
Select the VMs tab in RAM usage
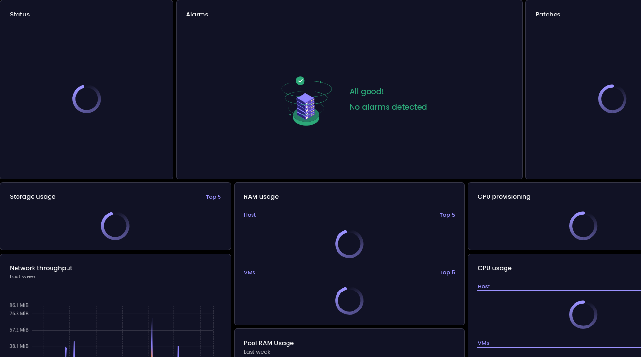click(x=249, y=272)
